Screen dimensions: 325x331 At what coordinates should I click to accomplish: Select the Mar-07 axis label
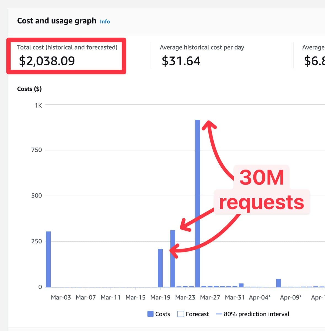pos(86,298)
